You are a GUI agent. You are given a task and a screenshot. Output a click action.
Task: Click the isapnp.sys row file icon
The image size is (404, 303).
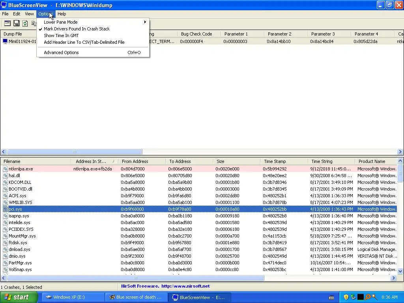click(x=5, y=216)
